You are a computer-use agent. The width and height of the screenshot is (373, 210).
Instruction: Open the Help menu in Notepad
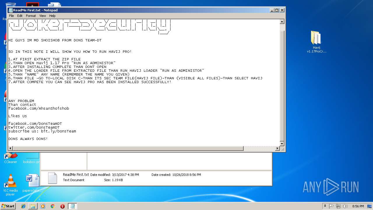52,16
